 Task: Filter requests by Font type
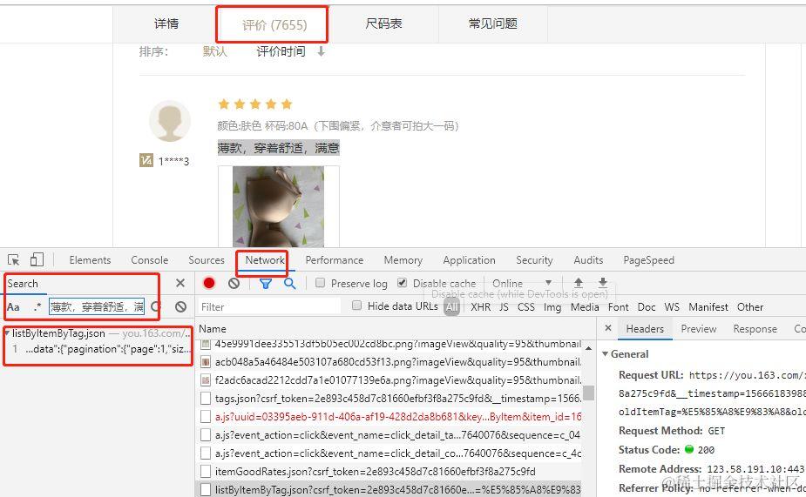coord(618,307)
